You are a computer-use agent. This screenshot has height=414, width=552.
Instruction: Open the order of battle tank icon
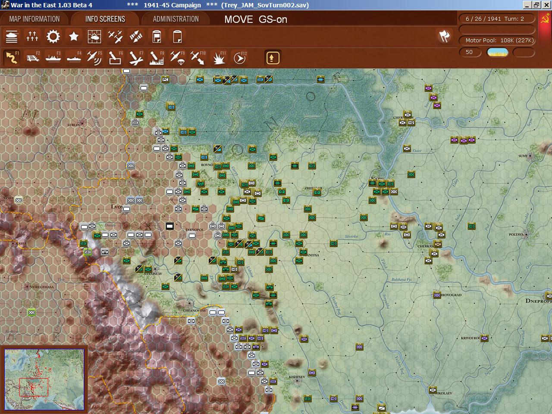tap(12, 37)
